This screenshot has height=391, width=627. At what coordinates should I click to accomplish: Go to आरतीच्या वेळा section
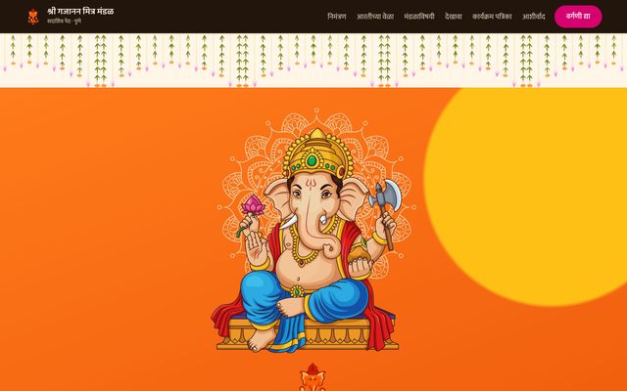[x=375, y=17]
